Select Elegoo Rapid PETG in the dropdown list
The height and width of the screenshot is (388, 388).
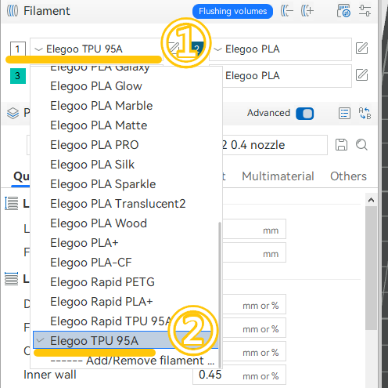click(x=102, y=282)
